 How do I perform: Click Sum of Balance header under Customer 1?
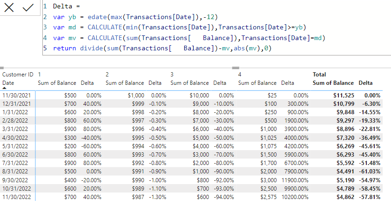(x=57, y=83)
